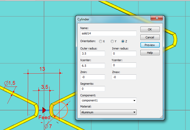
Task: Click the red Feed text label
Action: tap(44, 118)
